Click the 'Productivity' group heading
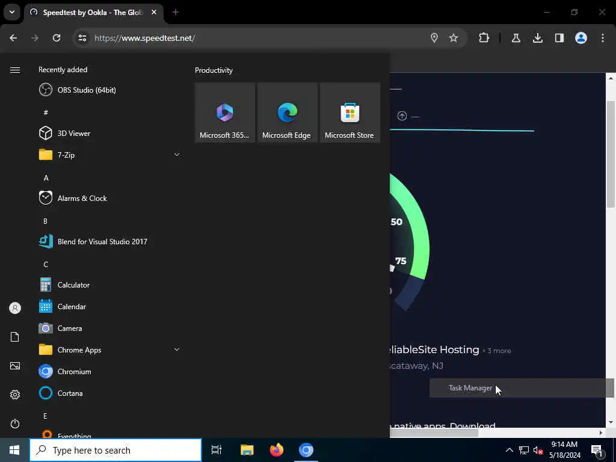 [x=214, y=70]
